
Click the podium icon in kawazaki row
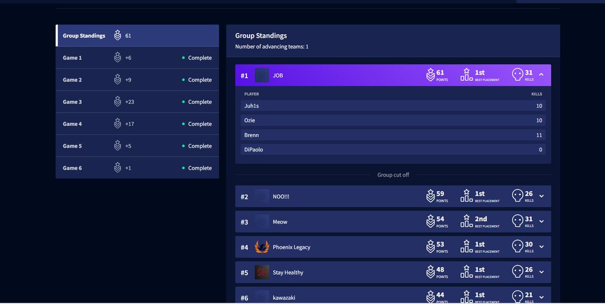[x=466, y=296]
